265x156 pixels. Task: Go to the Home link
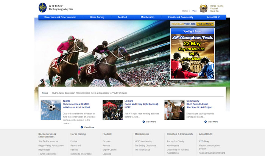pyautogui.click(x=185, y=11)
